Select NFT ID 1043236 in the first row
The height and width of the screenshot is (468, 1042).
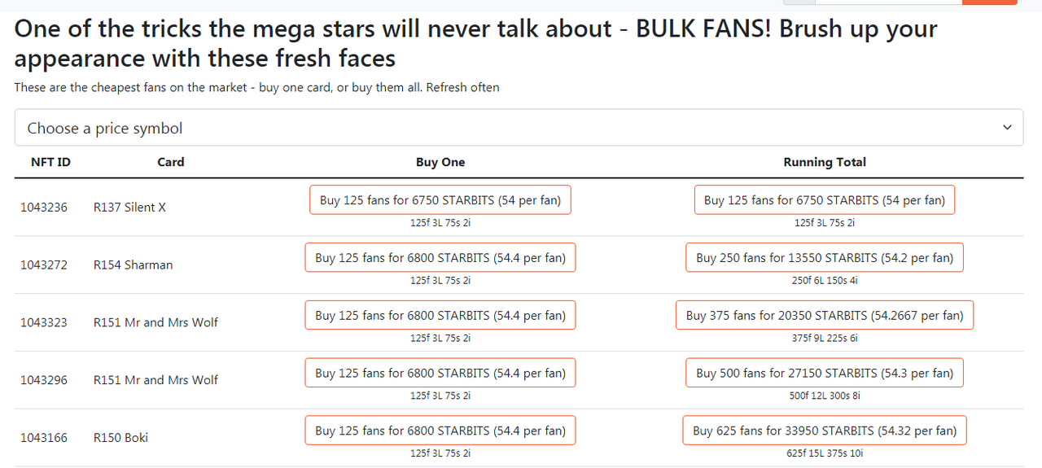coord(44,208)
